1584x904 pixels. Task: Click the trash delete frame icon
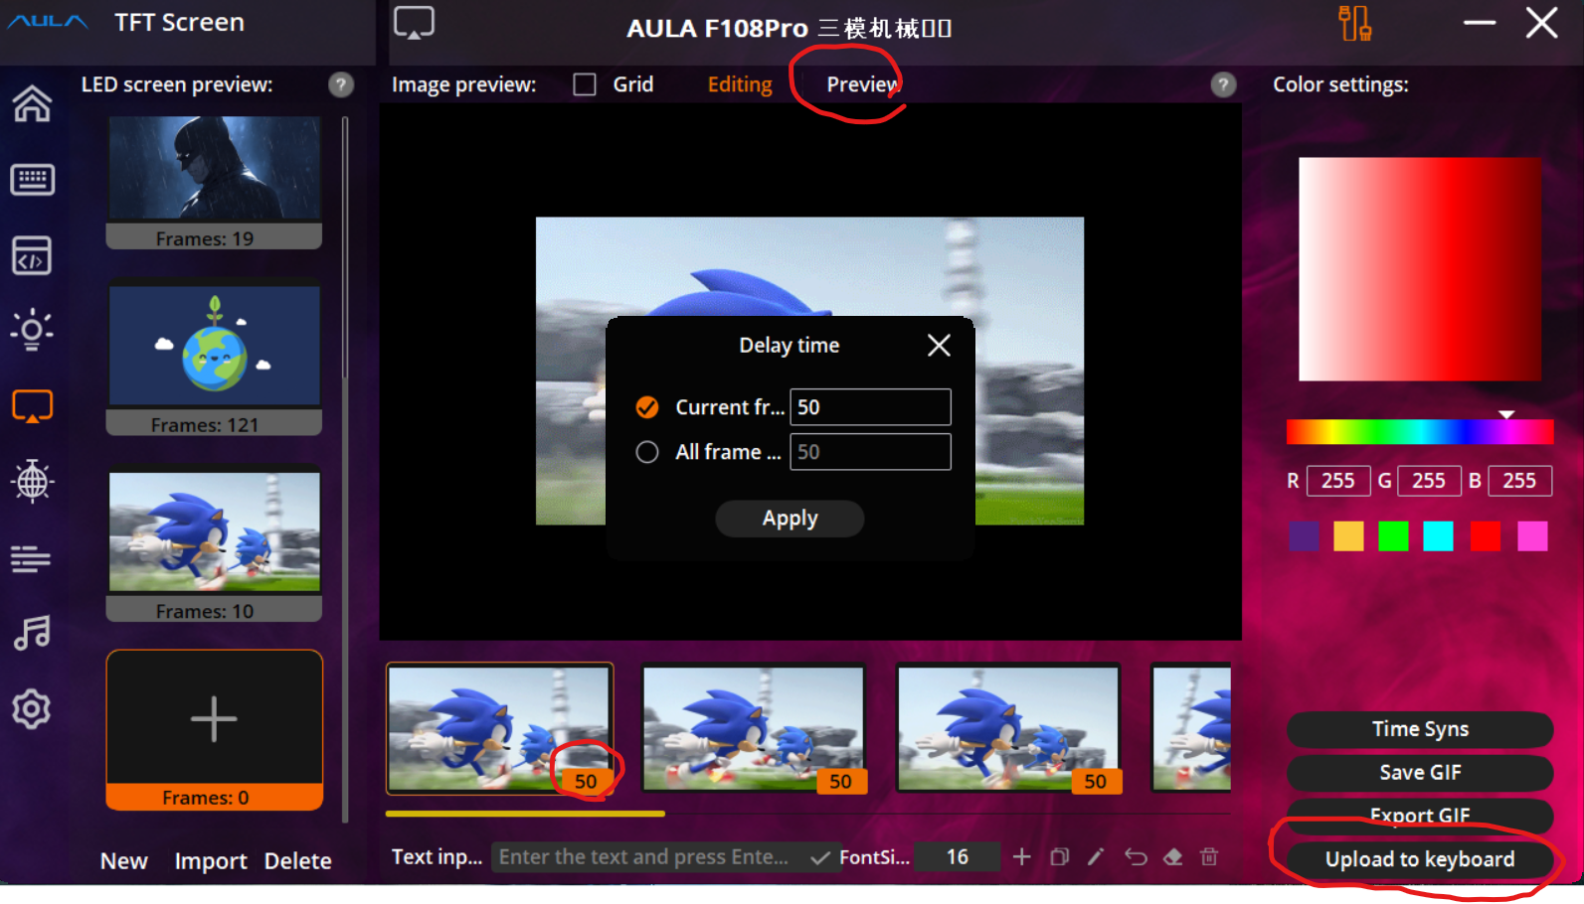1209,856
